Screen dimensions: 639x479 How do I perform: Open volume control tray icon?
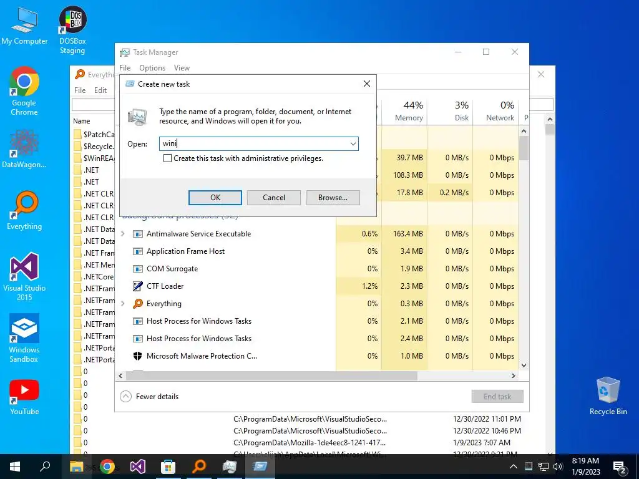(x=558, y=467)
